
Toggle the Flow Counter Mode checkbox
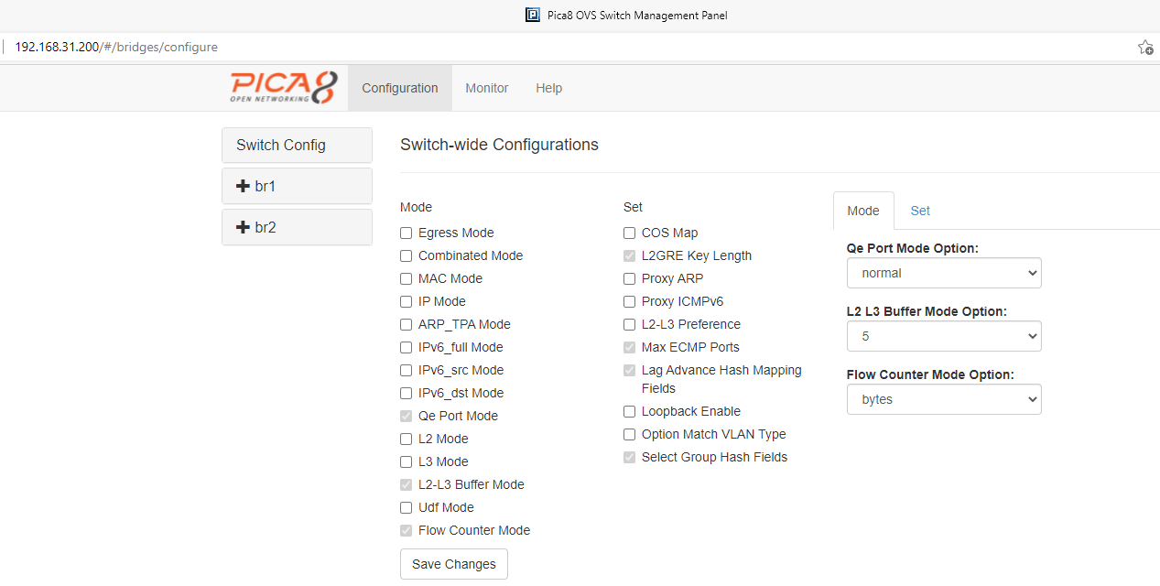point(407,531)
